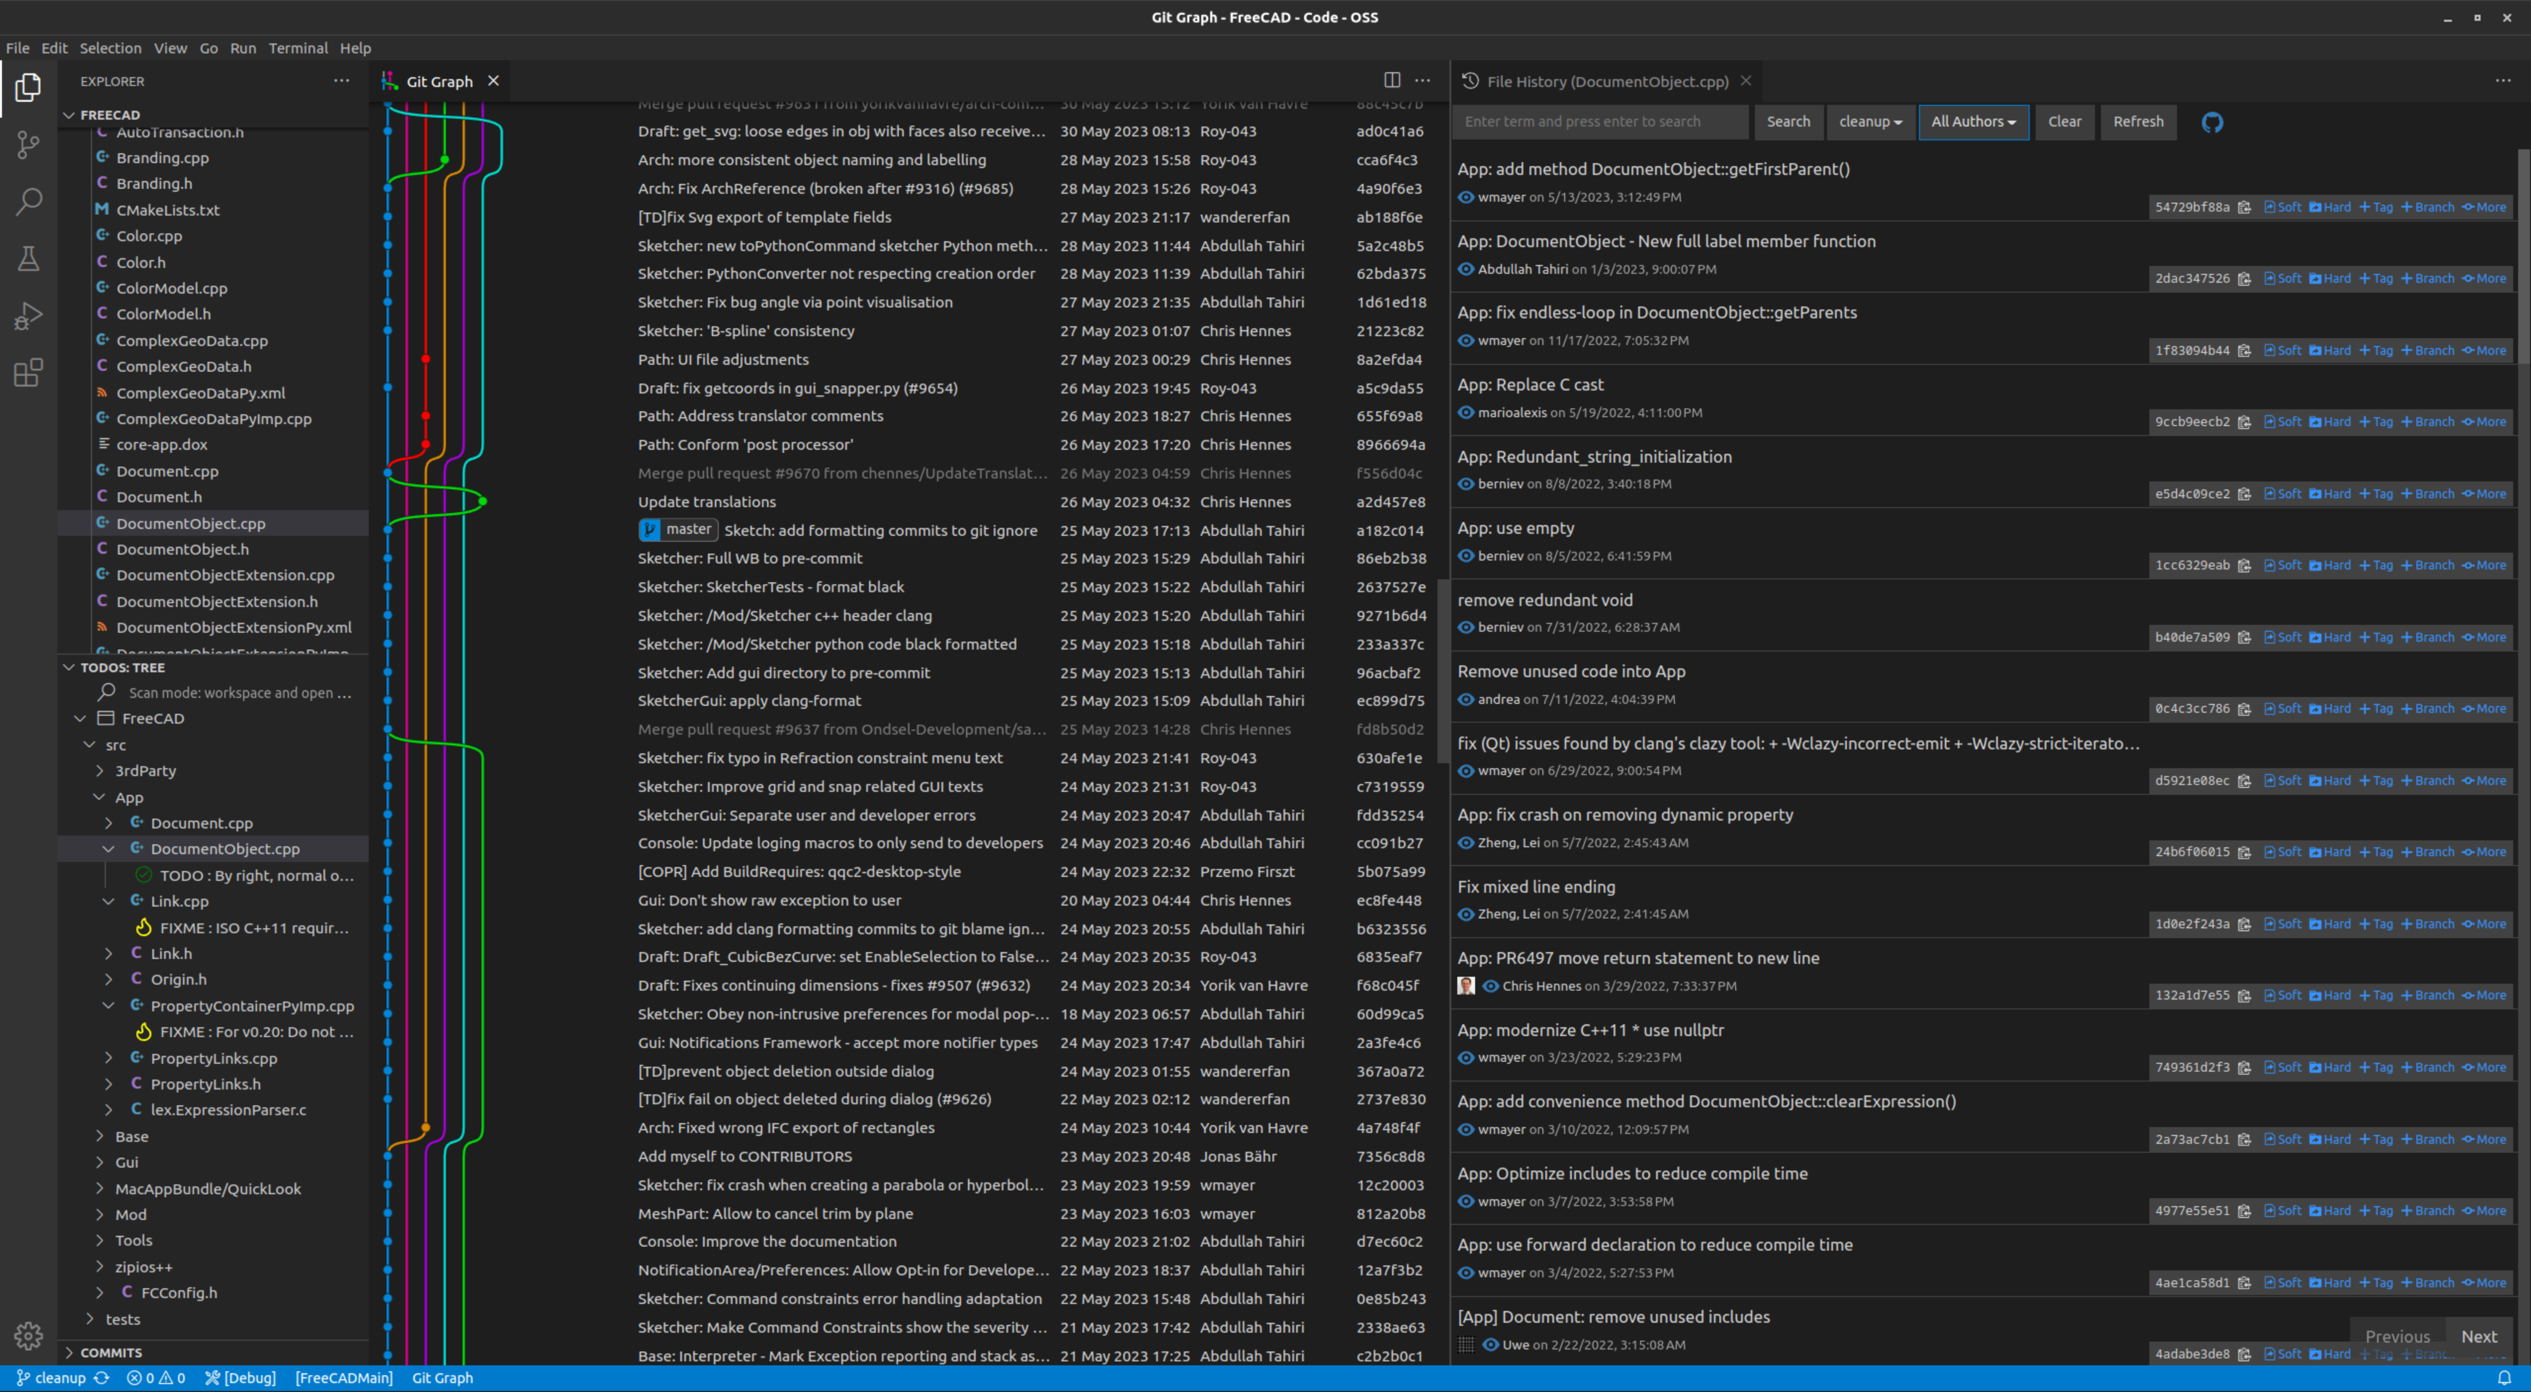Open the All Authors dropdown
The width and height of the screenshot is (2531, 1392).
click(1973, 122)
